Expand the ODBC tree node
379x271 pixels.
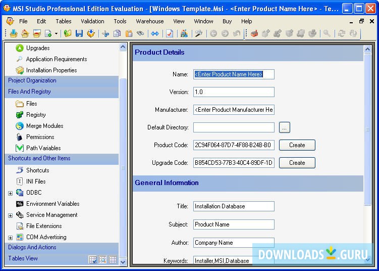(10, 193)
